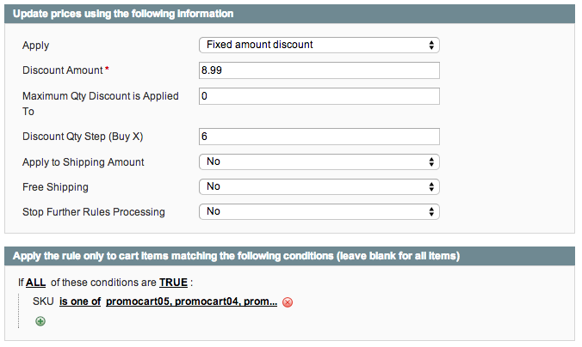Screen dimensions: 582x347
Task: Click the Stop Further Rules Processing label
Action: (x=93, y=211)
